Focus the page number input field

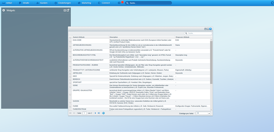click(84, 113)
